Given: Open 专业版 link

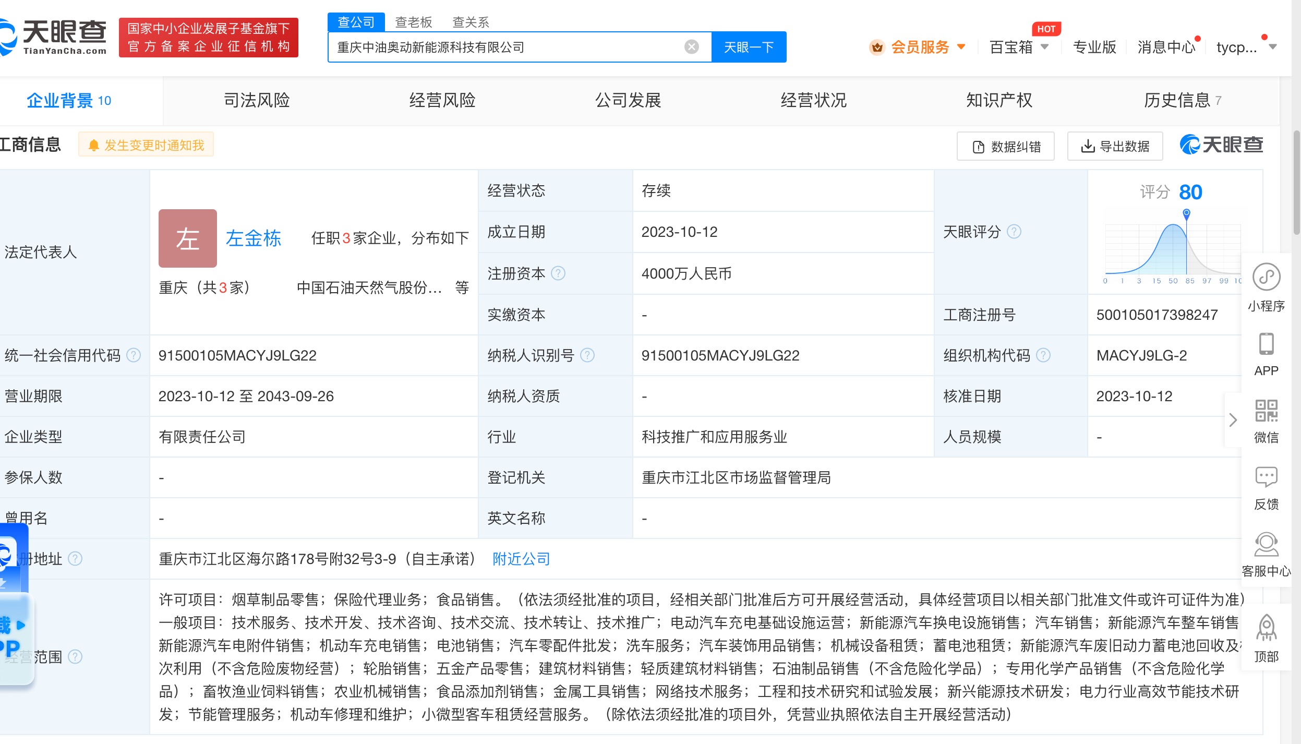Looking at the screenshot, I should point(1094,47).
